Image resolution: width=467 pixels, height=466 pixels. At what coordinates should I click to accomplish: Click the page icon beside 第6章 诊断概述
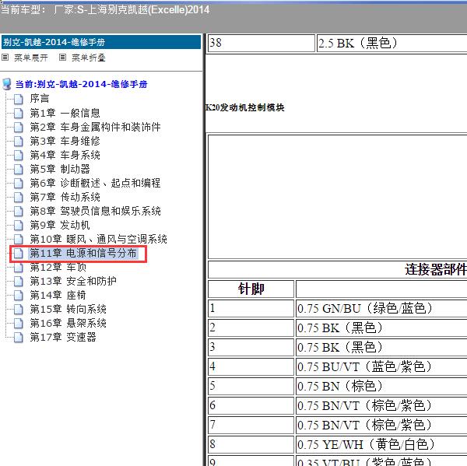pos(18,183)
